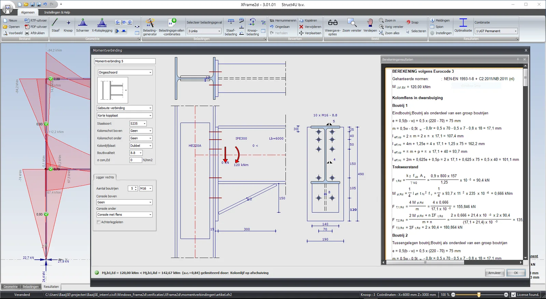Click the save icon in quick access bar
The width and height of the screenshot is (546, 299).
click(32, 4)
